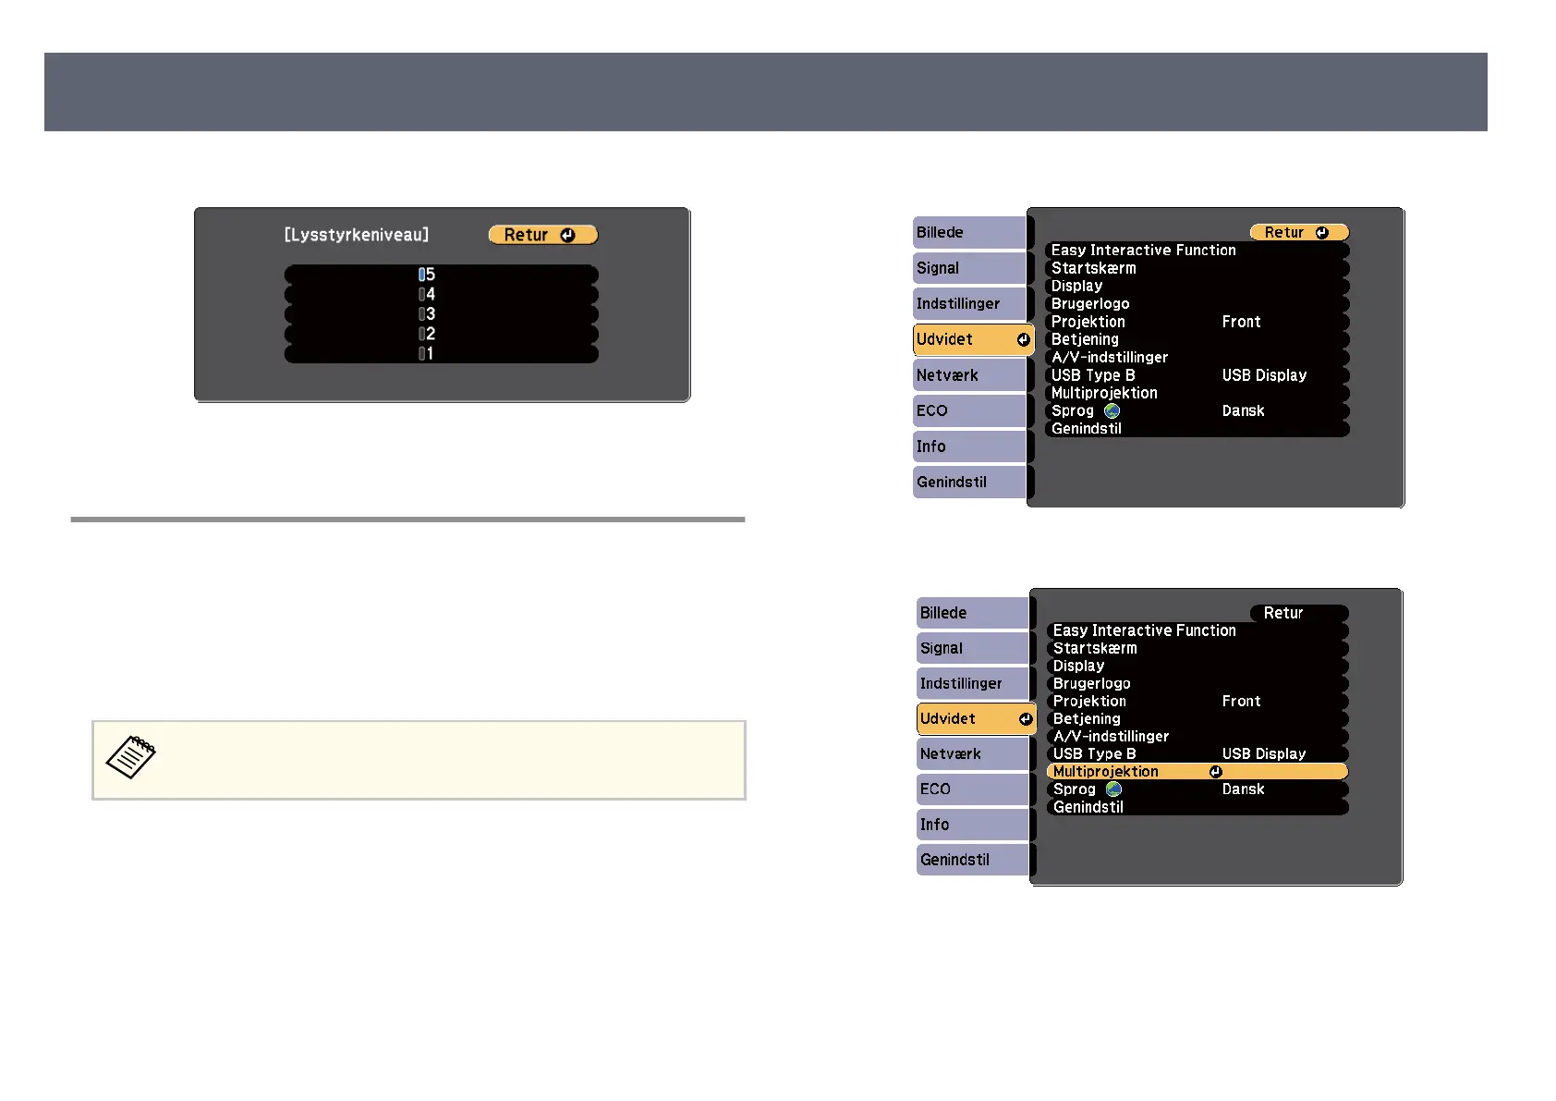Screen dimensions: 1556x1101
Task: Click the globe icon beside Sprog in lower menu
Action: (1113, 789)
